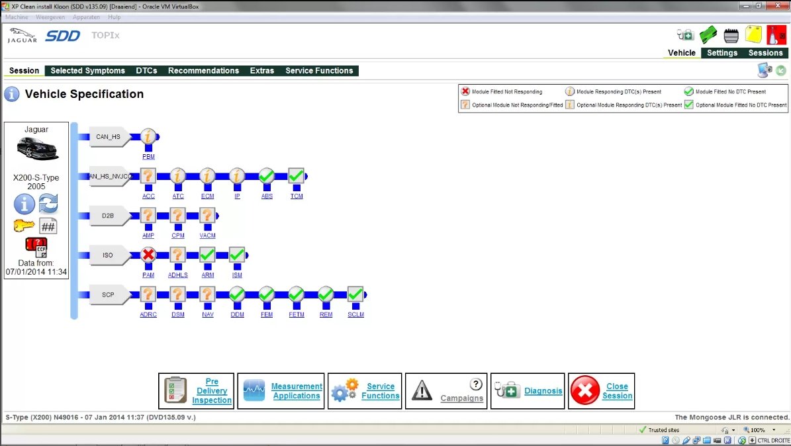Image resolution: width=791 pixels, height=446 pixels.
Task: Open the Service Functions tab in top bar
Action: coord(319,71)
